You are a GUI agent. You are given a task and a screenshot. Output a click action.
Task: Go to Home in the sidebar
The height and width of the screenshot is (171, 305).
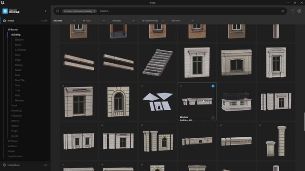10,20
